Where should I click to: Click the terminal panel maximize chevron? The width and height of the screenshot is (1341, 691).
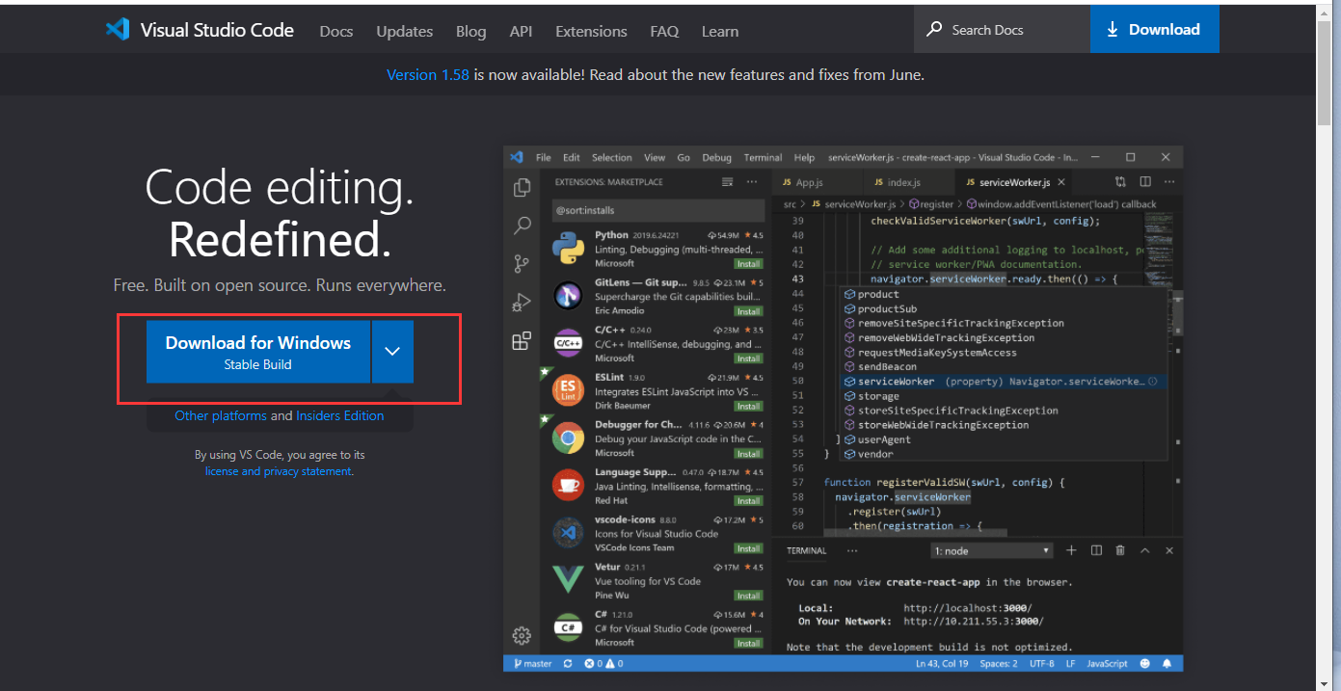pos(1145,550)
